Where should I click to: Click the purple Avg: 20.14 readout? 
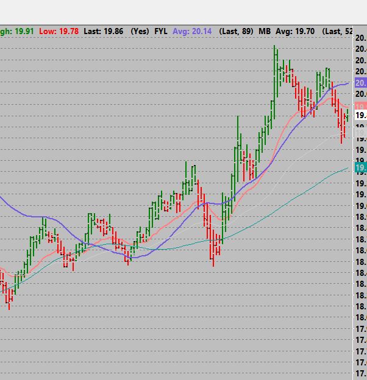click(x=192, y=31)
